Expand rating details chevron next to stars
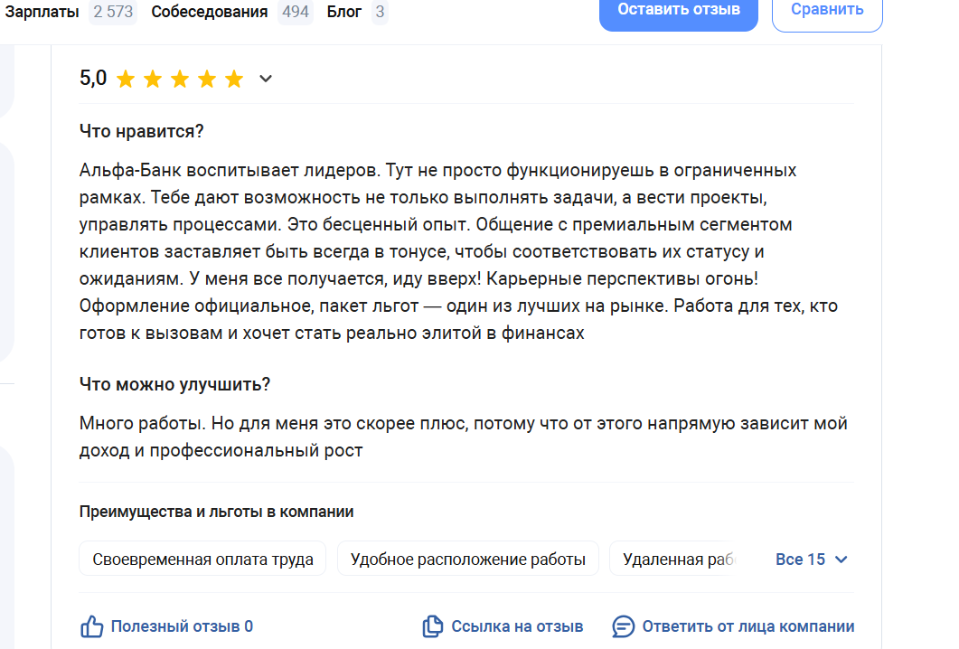 coord(266,79)
